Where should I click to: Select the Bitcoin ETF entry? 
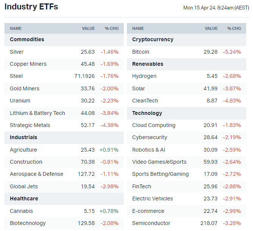tap(140, 52)
